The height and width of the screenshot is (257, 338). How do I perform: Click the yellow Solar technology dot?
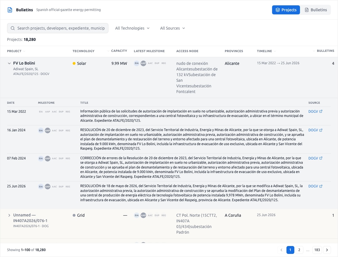(x=74, y=63)
